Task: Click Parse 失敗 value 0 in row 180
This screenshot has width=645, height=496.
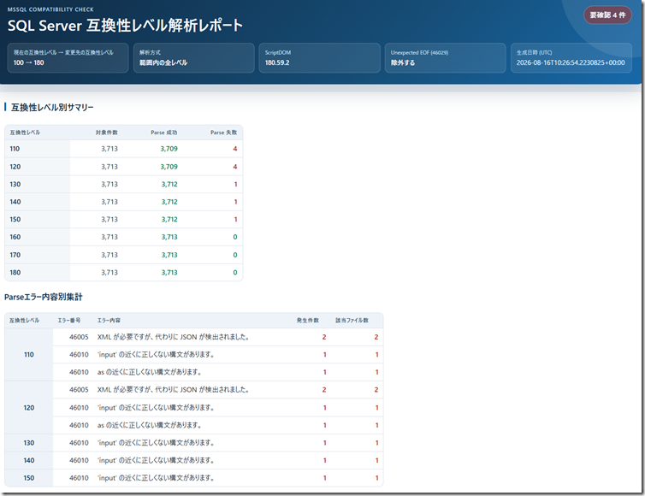Action: 235,272
